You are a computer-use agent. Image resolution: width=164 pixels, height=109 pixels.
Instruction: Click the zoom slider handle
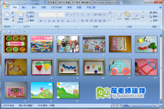click(x=142, y=105)
